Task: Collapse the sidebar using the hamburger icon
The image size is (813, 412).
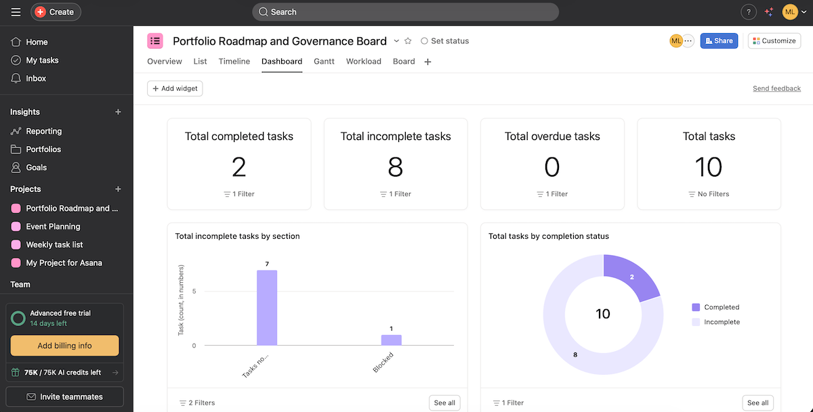Action: (15, 12)
